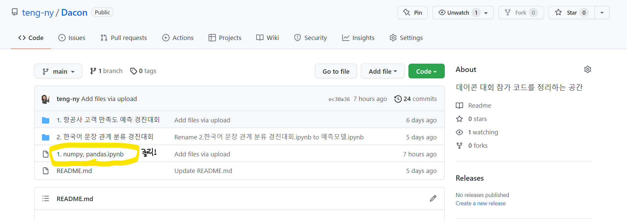The width and height of the screenshot is (627, 221).
Task: Open the Releases heading link
Action: [x=470, y=178]
